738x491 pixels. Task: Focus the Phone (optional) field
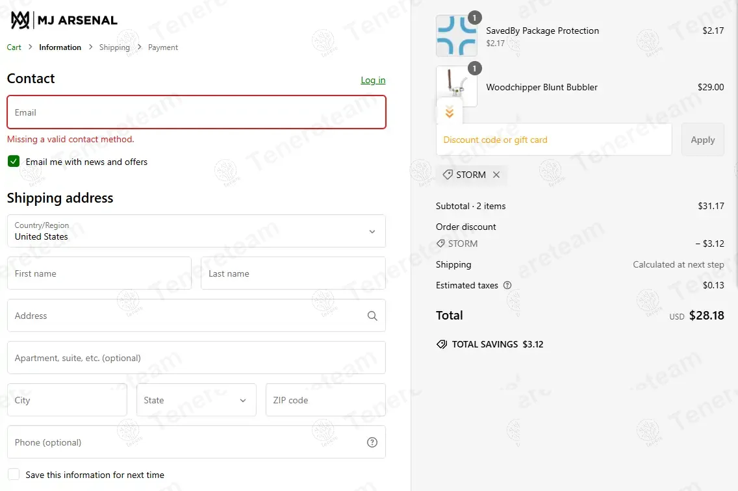[196, 442]
